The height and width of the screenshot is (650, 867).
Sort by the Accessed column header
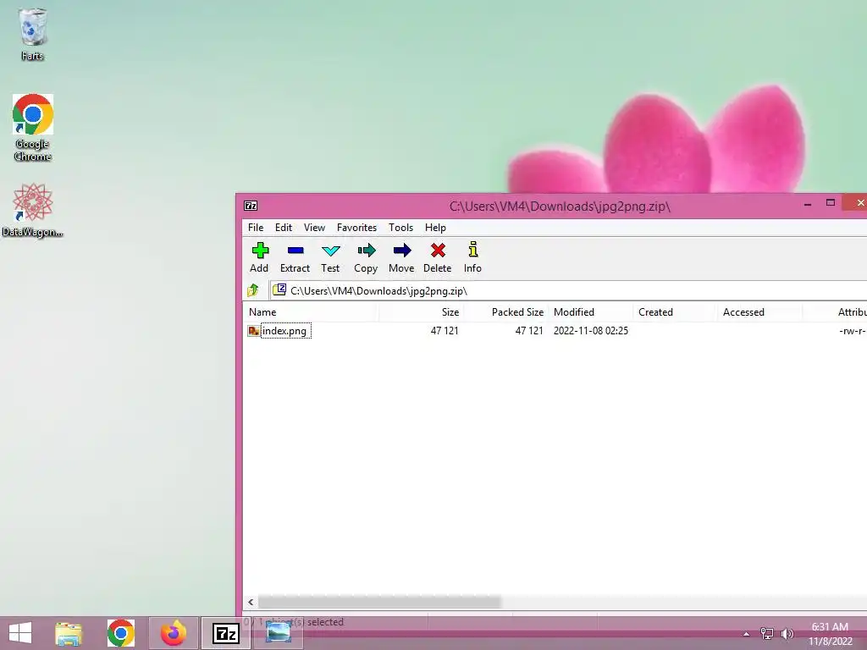[759, 311]
